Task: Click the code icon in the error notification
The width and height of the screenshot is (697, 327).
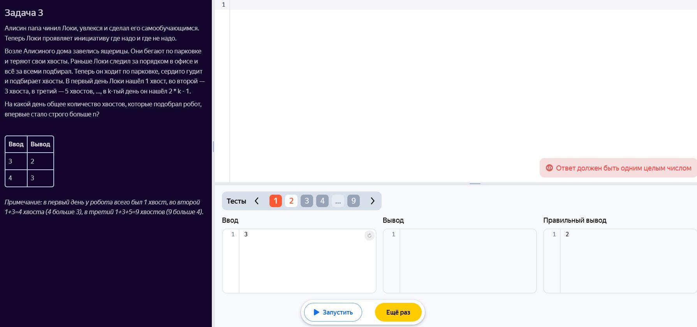Action: point(549,168)
